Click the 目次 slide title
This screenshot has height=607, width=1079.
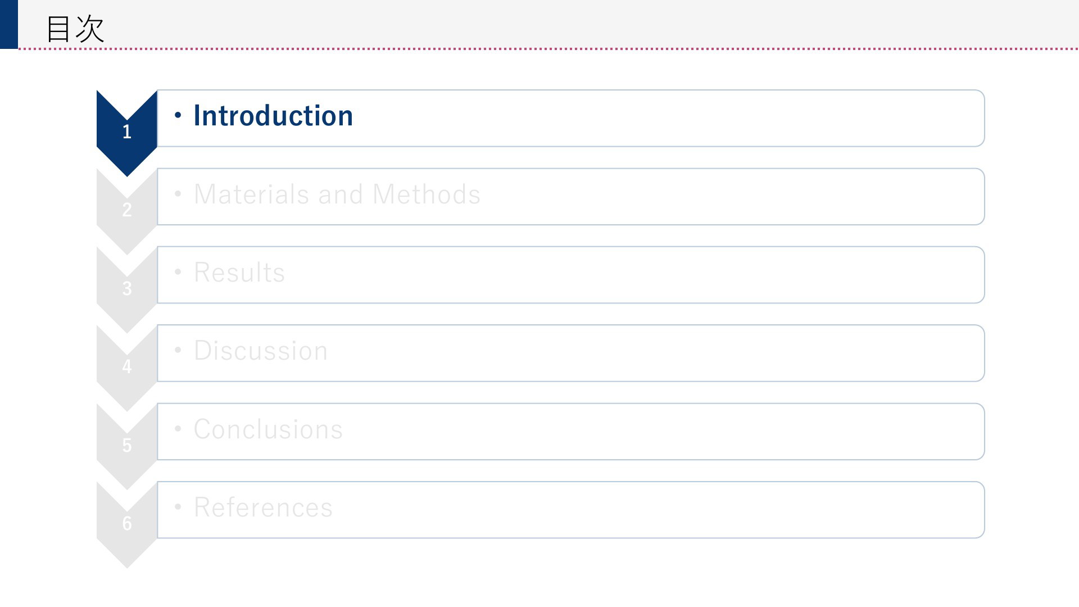pos(75,29)
